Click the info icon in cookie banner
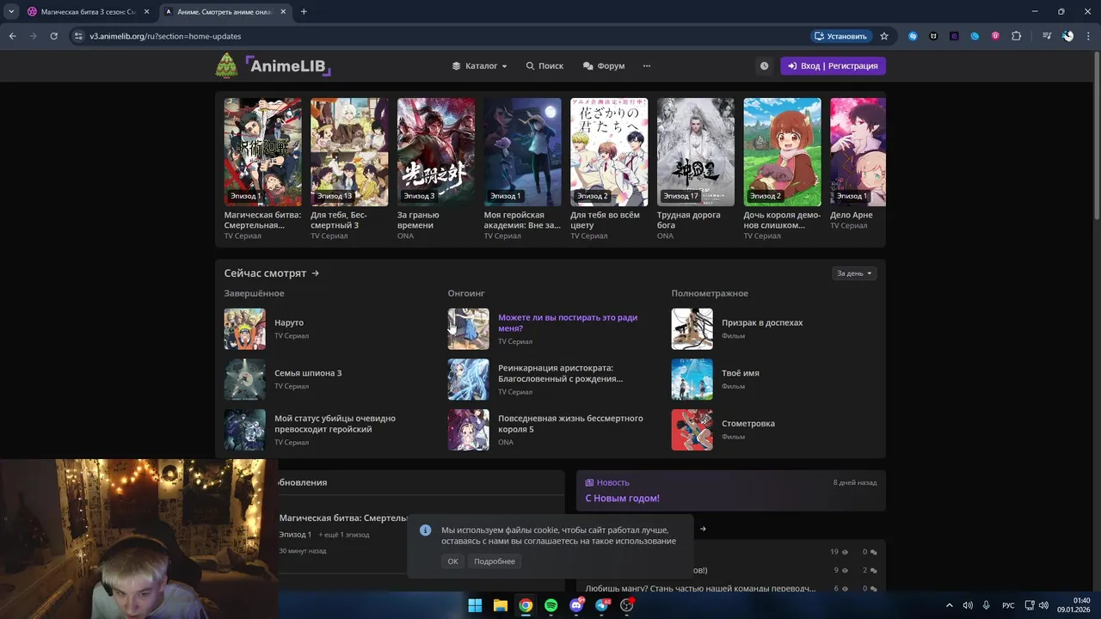 pyautogui.click(x=425, y=530)
